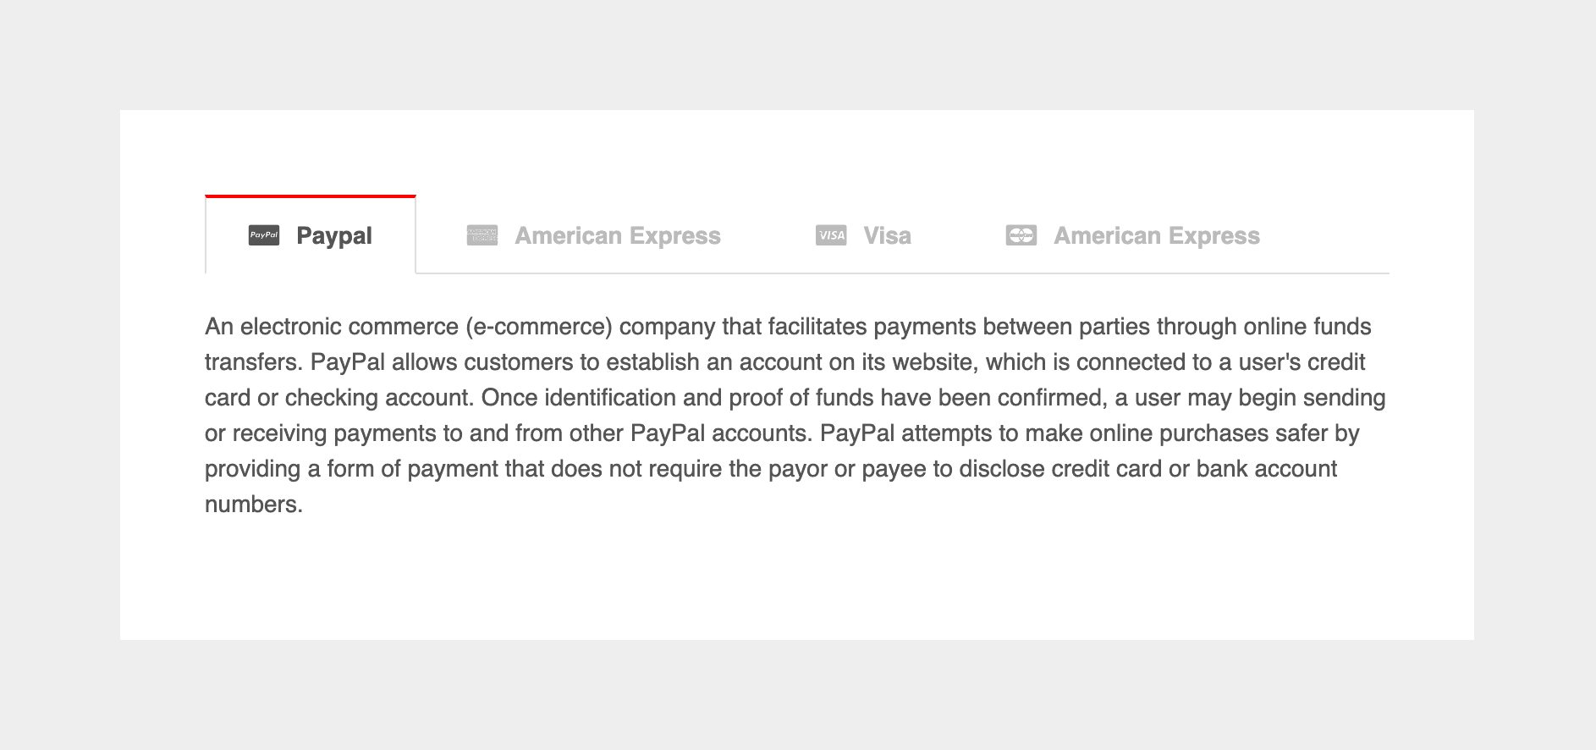The height and width of the screenshot is (750, 1596).
Task: Click the opening words "An electronic commerce"
Action: coord(332,327)
